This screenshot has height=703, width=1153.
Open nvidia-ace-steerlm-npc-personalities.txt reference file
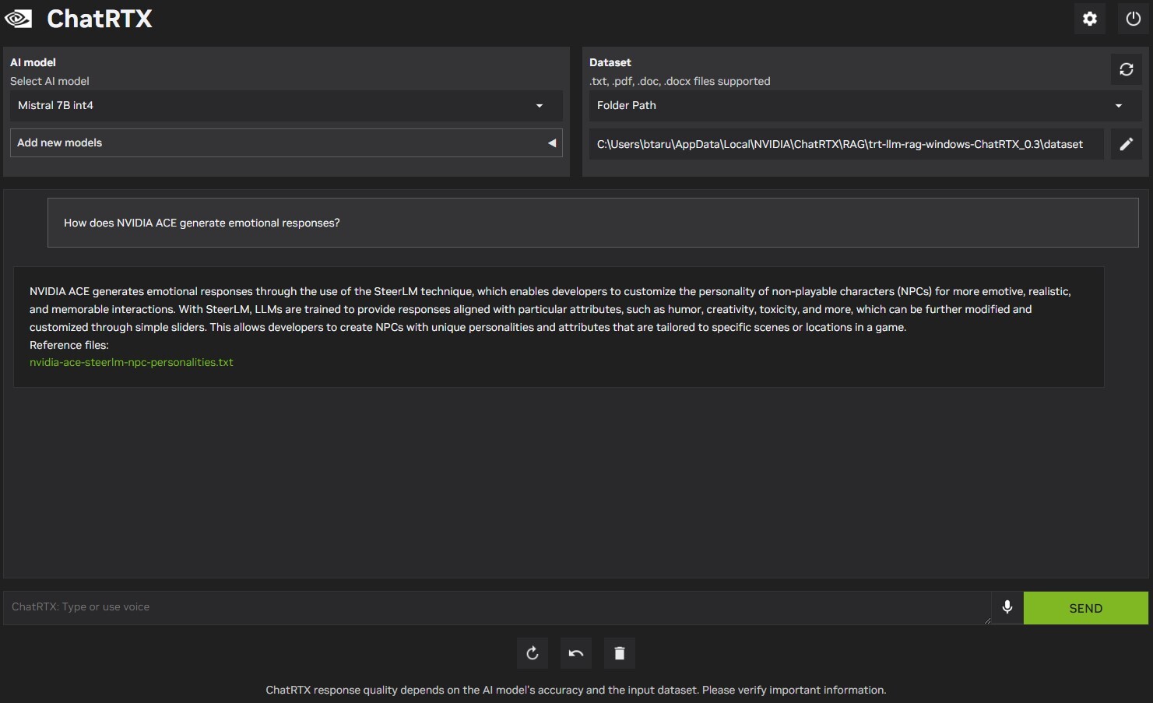tap(132, 362)
